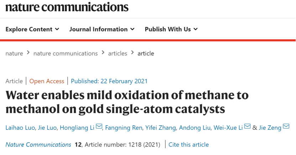Go to the nature breadcrumb link
The image size is (296, 155).
(14, 54)
